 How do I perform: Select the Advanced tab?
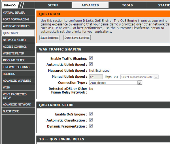pos(90,5)
